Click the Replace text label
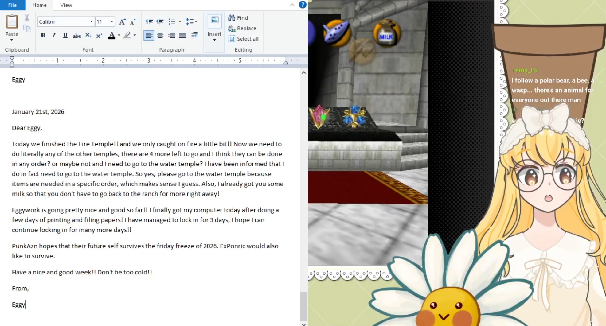The width and height of the screenshot is (606, 326). tap(246, 28)
